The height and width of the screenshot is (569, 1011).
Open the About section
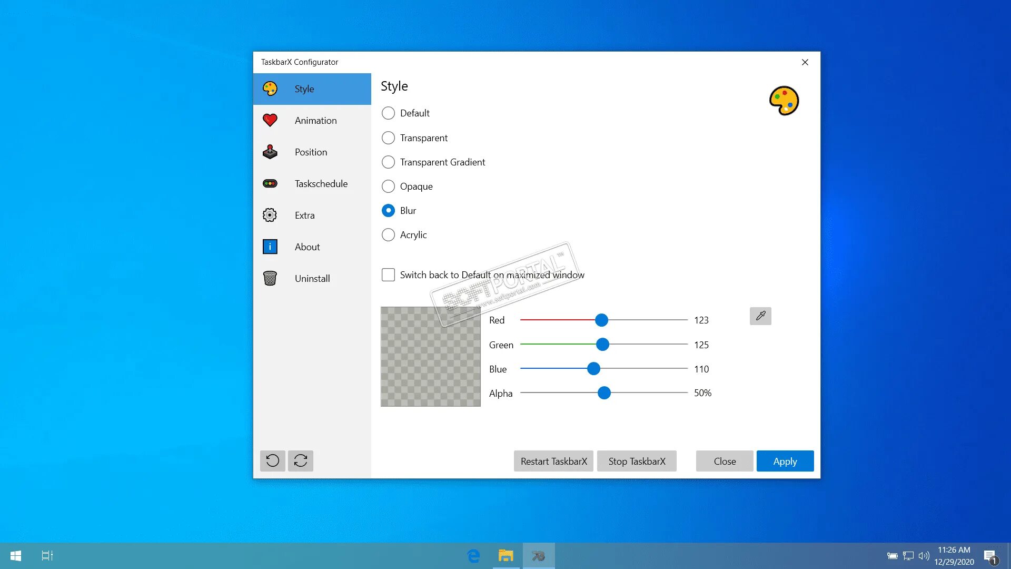pyautogui.click(x=307, y=247)
